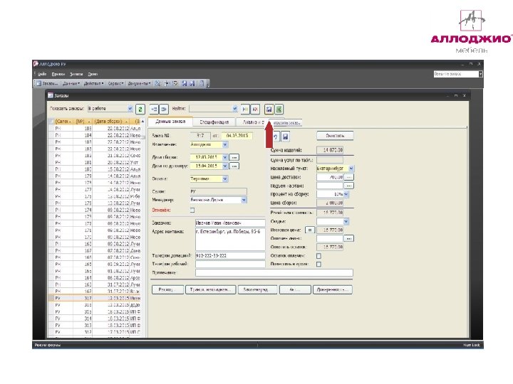Screen dimensions: 513x384
Task: Click the ellipsis button beside Цена доставки
Action: point(348,177)
